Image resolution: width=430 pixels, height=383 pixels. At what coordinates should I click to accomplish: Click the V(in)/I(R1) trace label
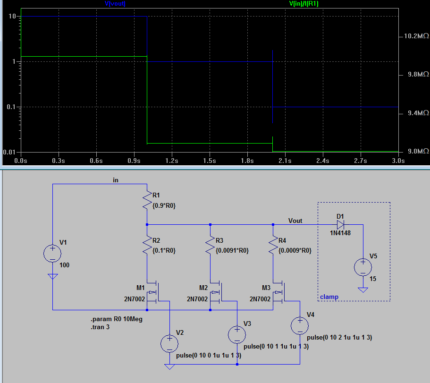pos(304,4)
